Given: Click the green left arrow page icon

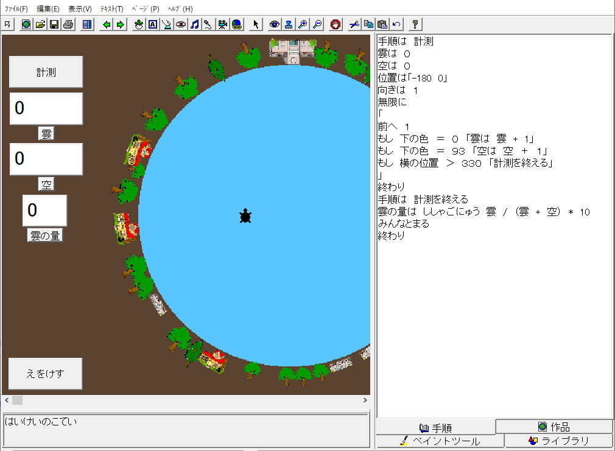Looking at the screenshot, I should [x=107, y=24].
